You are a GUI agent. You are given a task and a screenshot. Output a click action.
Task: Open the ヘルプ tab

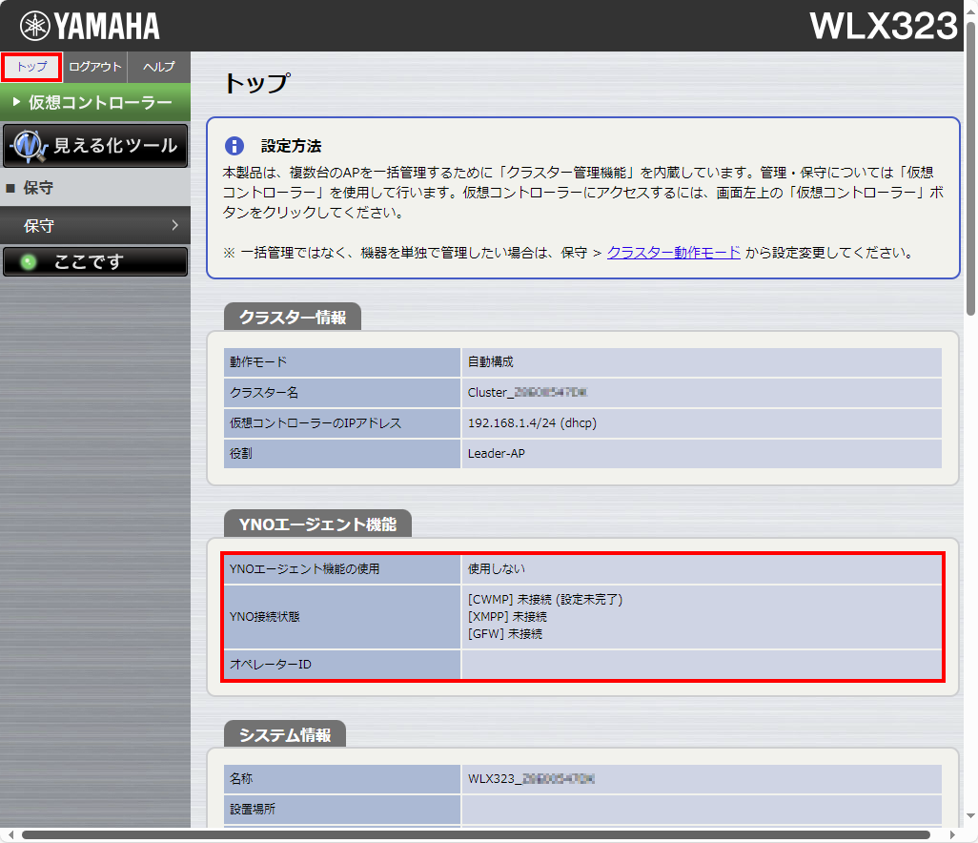(x=158, y=67)
